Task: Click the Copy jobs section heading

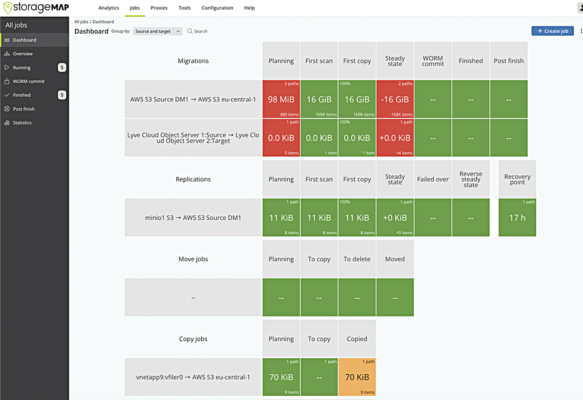Action: tap(193, 339)
